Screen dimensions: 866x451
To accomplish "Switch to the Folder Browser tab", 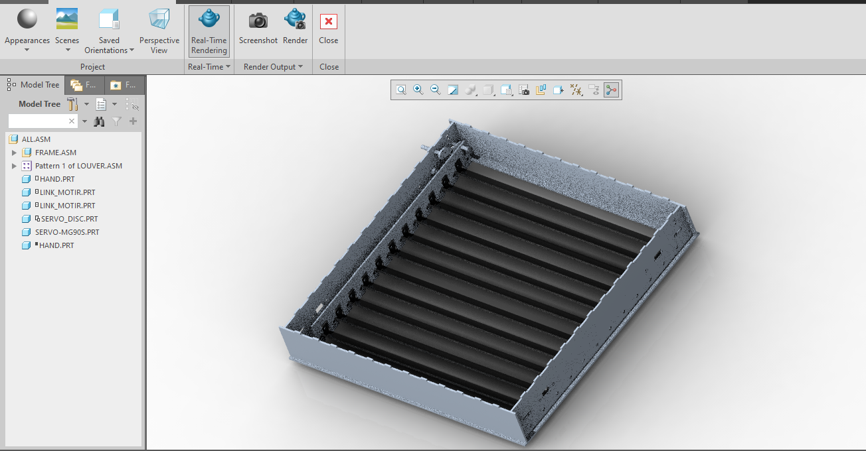I will tap(84, 85).
